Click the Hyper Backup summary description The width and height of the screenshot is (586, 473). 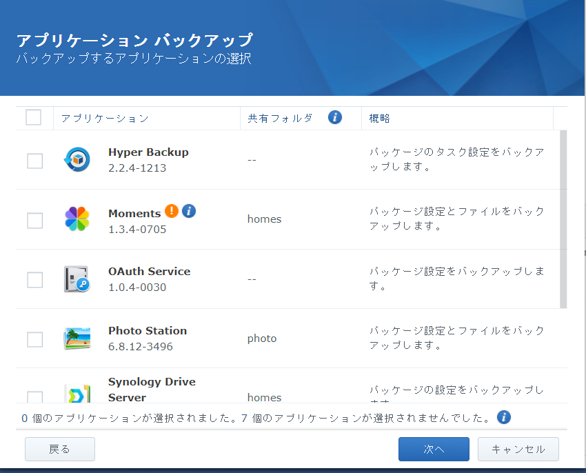(x=456, y=159)
